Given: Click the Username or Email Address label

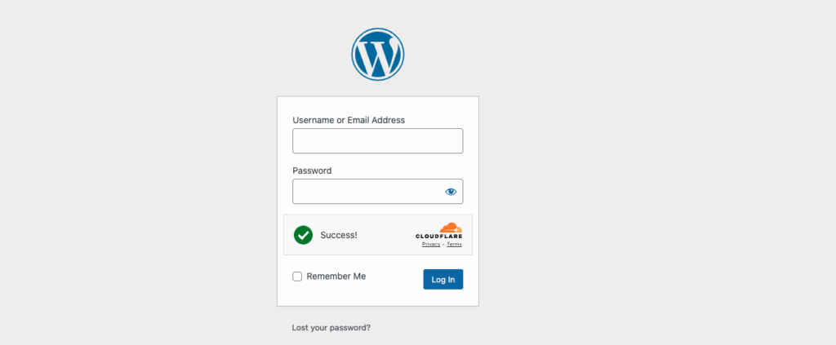Looking at the screenshot, I should click(x=349, y=121).
